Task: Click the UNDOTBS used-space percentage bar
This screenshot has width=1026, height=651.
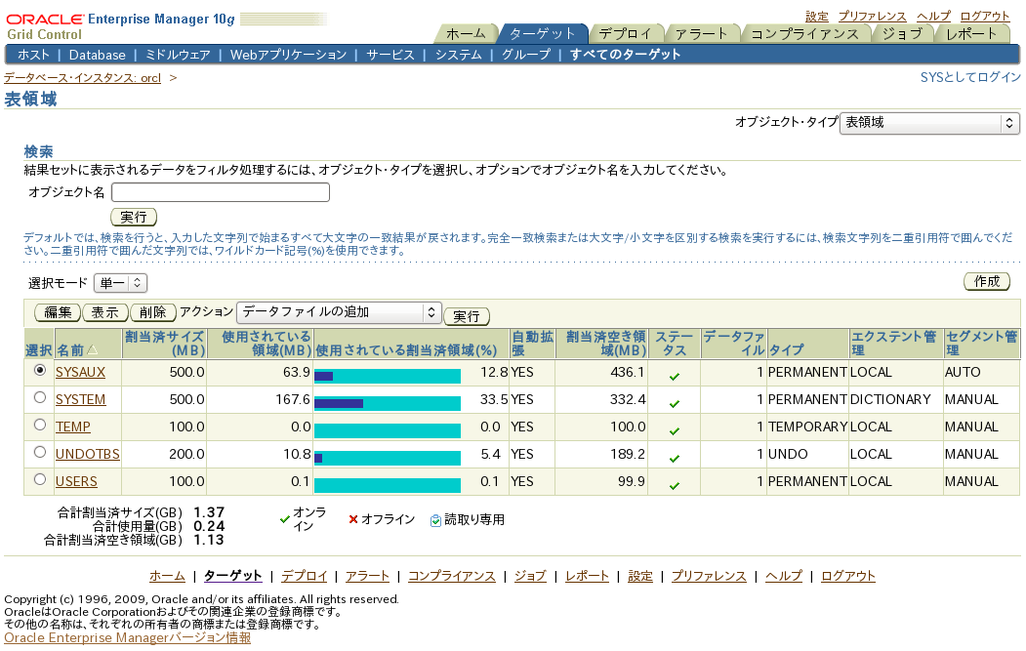Action: pos(388,458)
